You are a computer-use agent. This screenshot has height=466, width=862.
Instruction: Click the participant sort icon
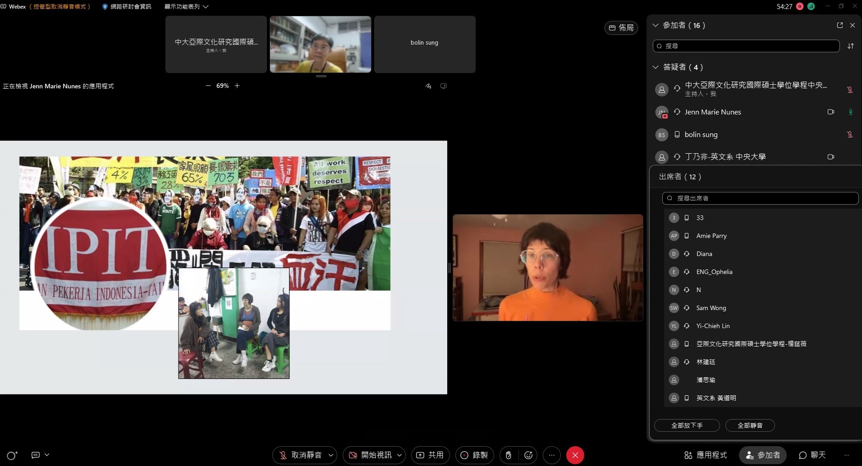pyautogui.click(x=850, y=46)
